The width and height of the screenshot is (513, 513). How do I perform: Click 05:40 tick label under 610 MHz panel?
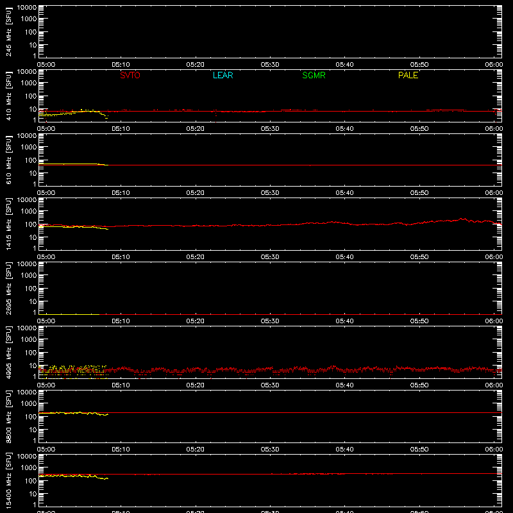(344, 193)
